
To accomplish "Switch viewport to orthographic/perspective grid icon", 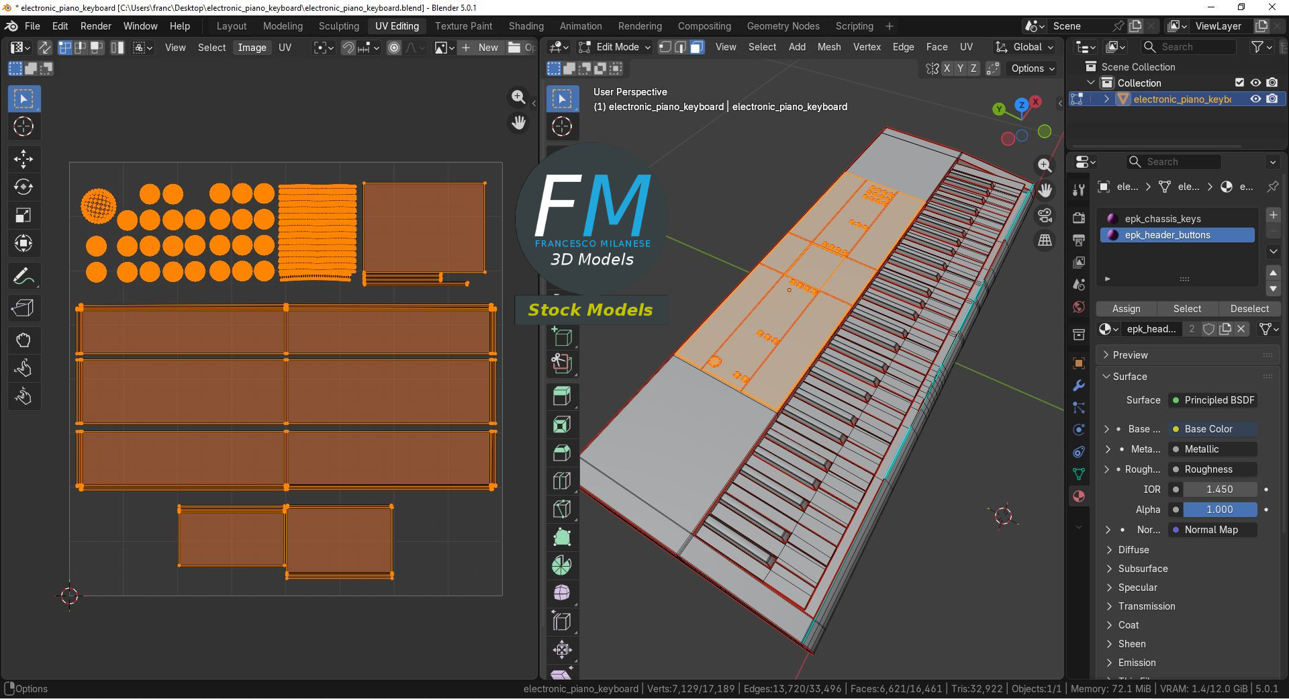I will click(x=1045, y=240).
